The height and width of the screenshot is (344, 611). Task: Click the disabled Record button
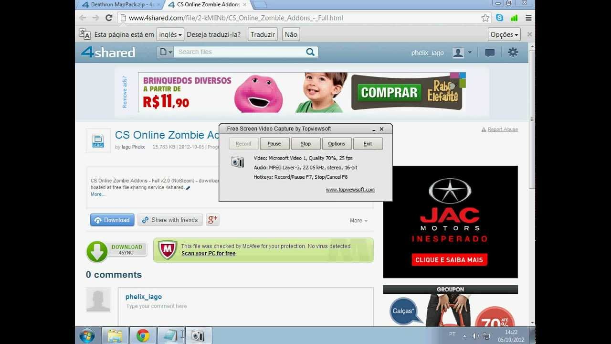pos(243,144)
